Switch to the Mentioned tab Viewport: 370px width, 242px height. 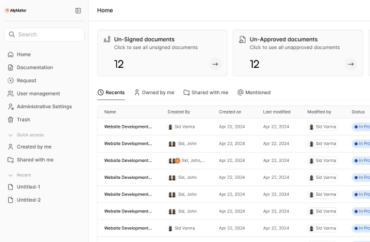[x=254, y=92]
